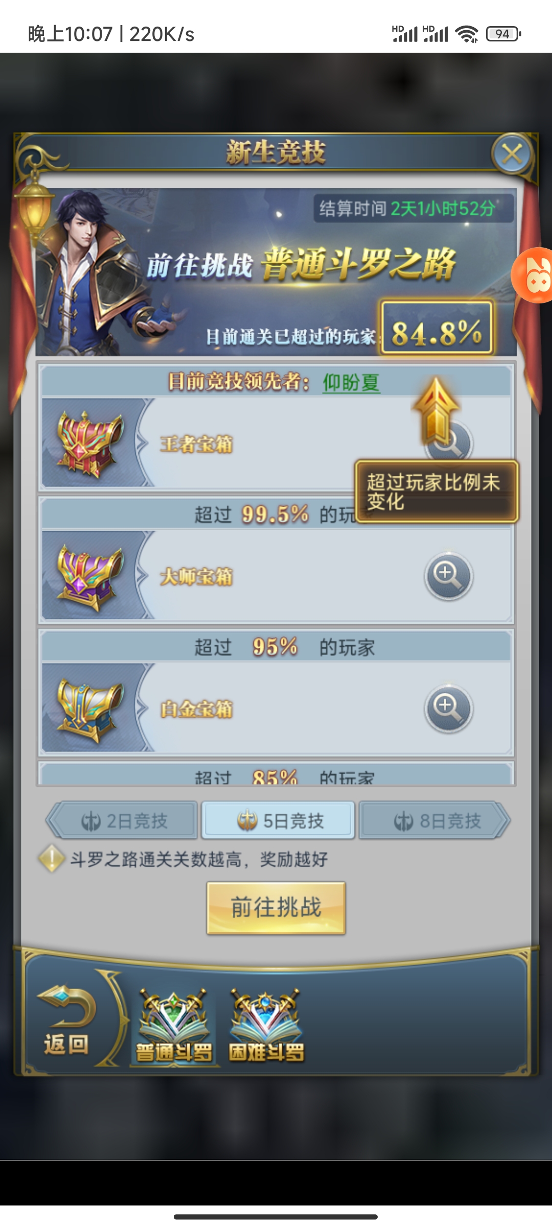Tap the yellow diamond hint icon
This screenshot has width=552, height=1228.
point(52,858)
